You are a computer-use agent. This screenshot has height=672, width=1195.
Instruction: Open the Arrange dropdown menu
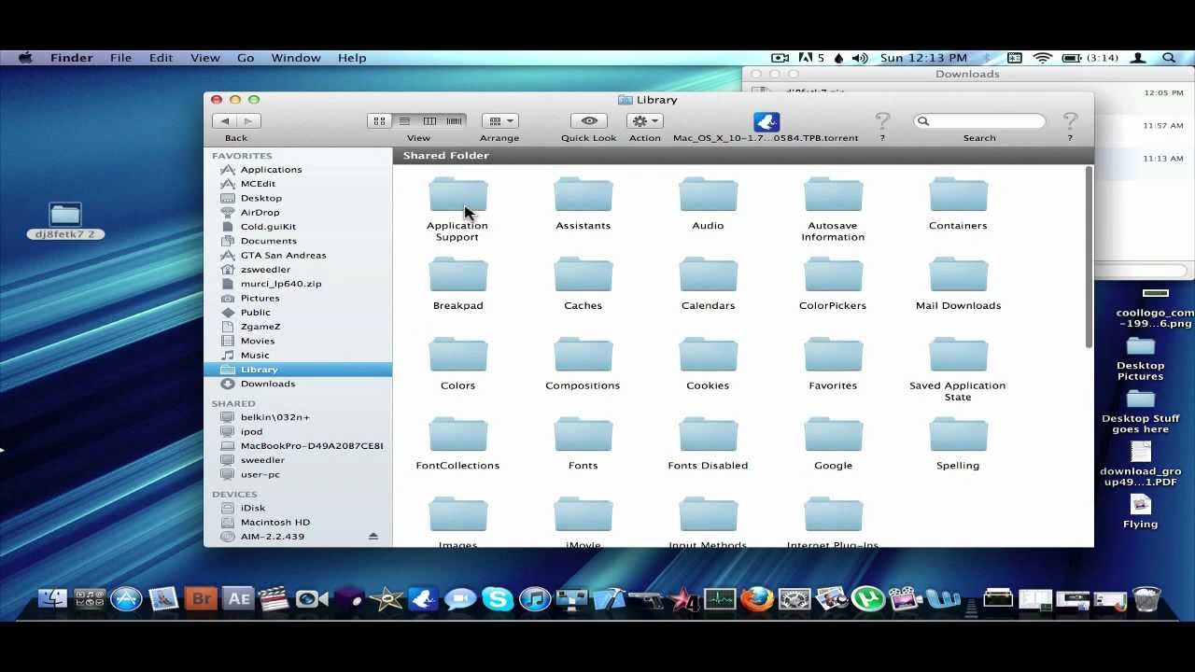pyautogui.click(x=500, y=120)
